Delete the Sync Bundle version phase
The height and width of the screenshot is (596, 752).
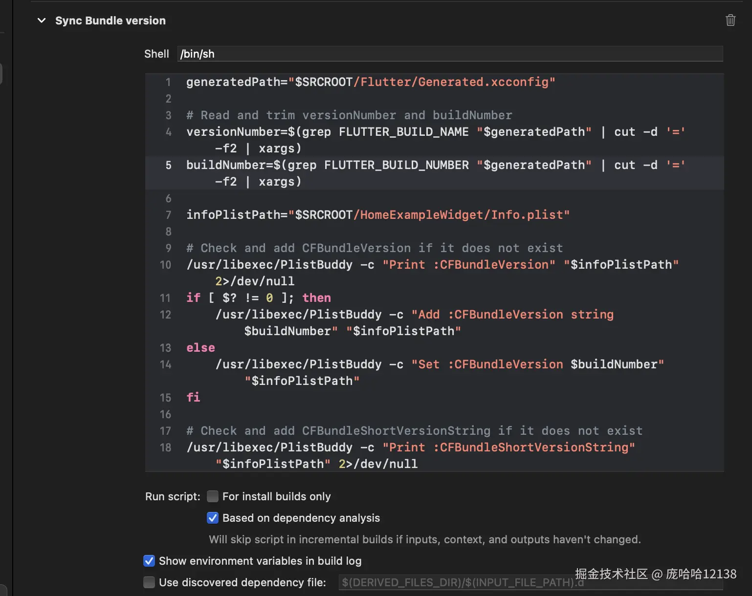coord(730,20)
